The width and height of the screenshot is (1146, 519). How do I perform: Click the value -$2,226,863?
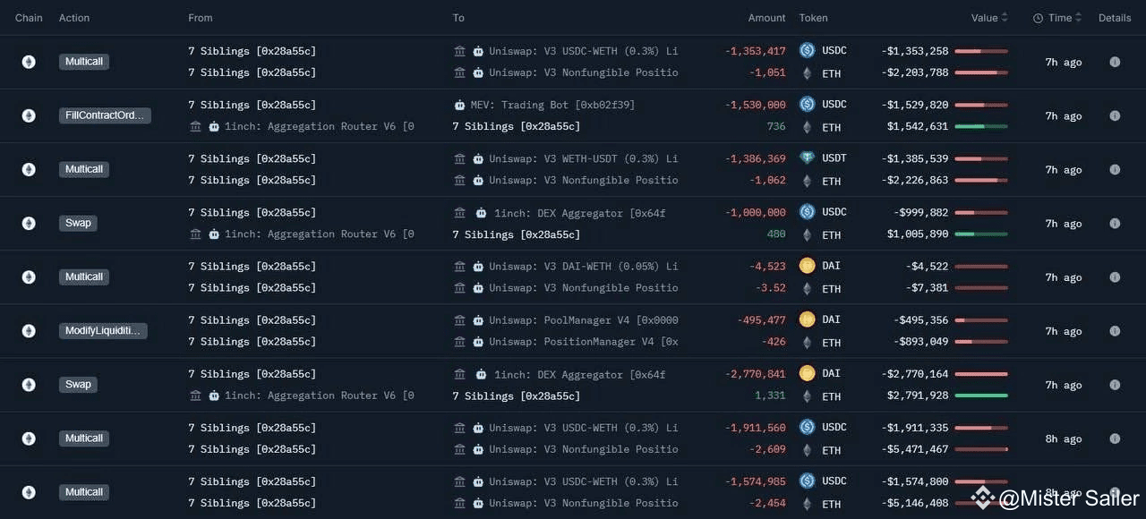pos(915,181)
